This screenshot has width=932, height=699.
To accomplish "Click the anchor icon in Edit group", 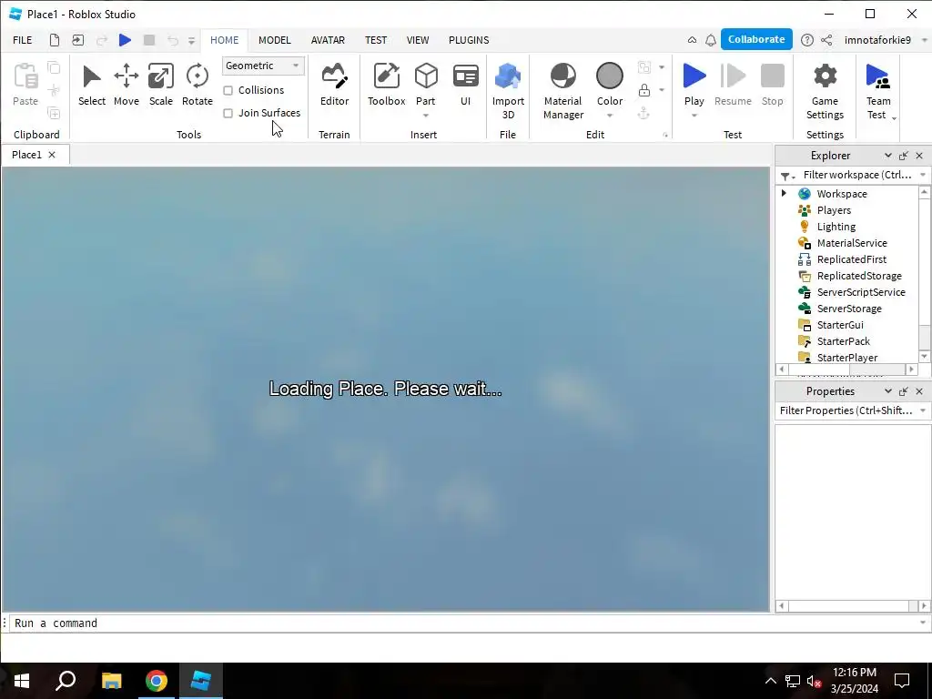I will 643,113.
